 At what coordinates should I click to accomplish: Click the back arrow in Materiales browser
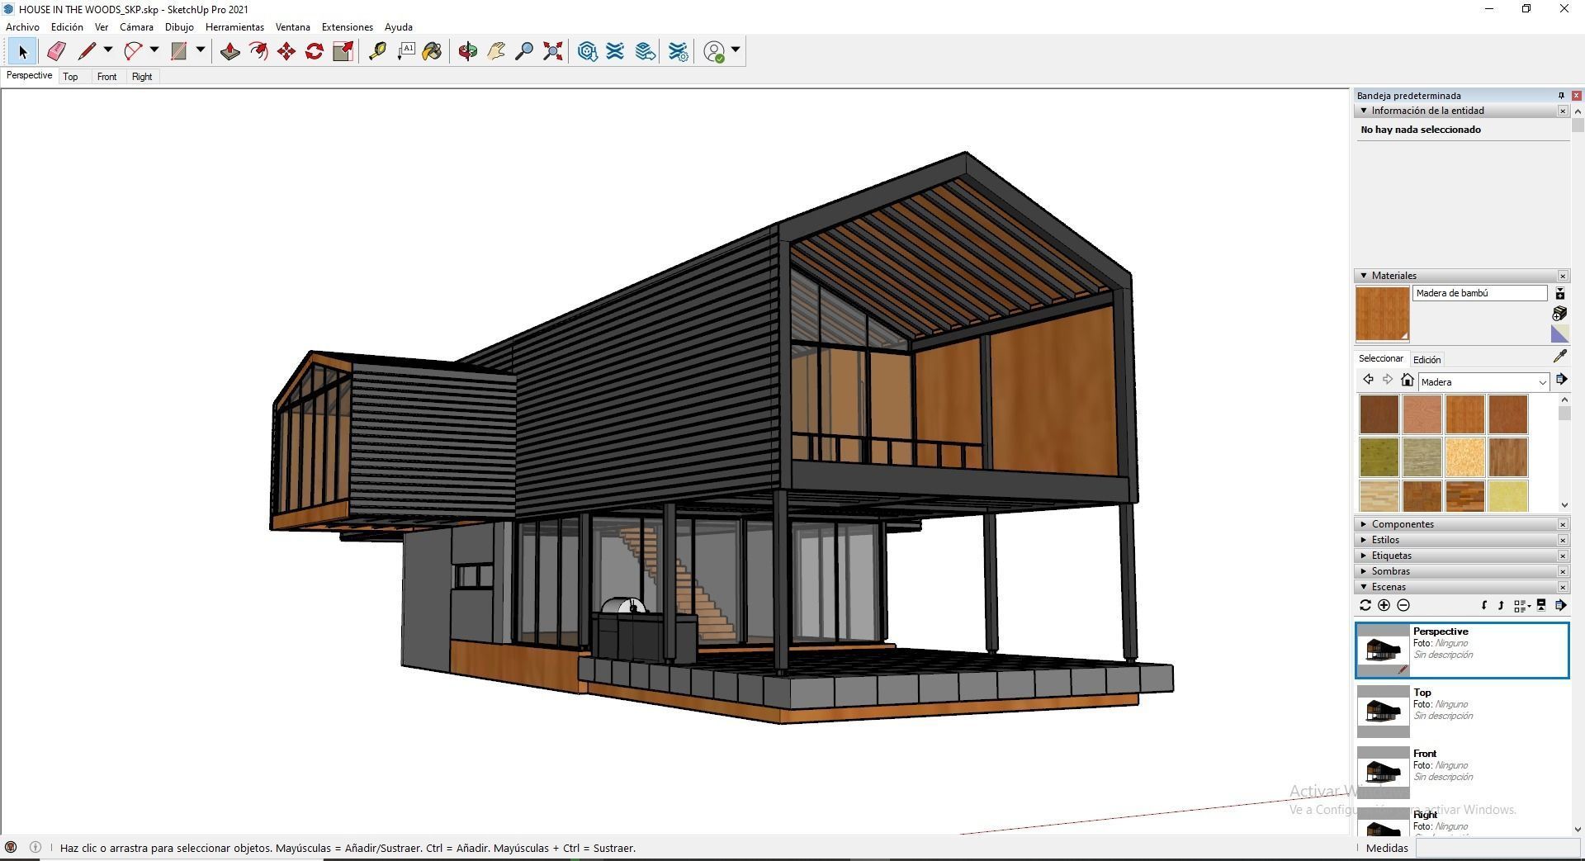(x=1368, y=380)
